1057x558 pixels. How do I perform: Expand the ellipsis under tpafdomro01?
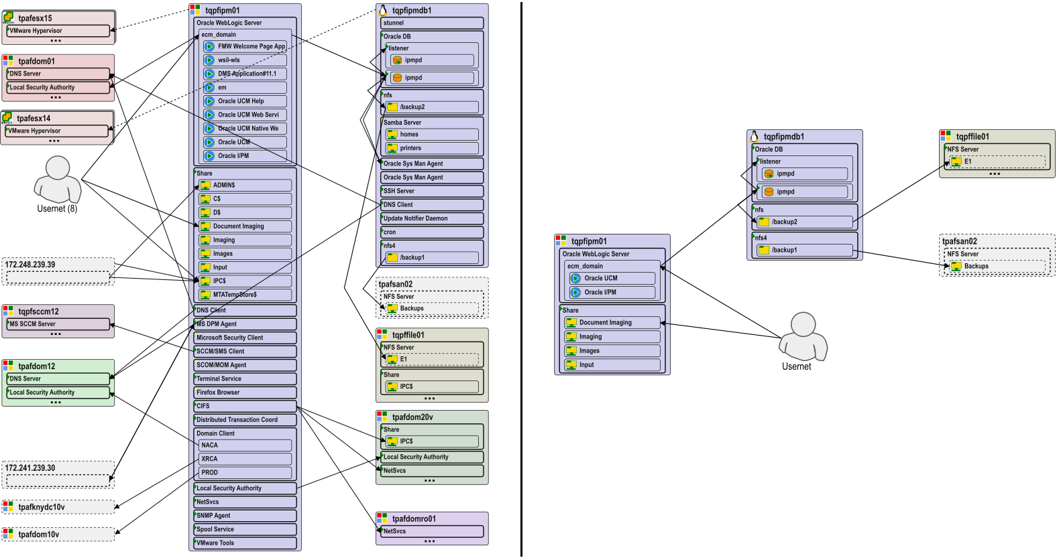[430, 541]
